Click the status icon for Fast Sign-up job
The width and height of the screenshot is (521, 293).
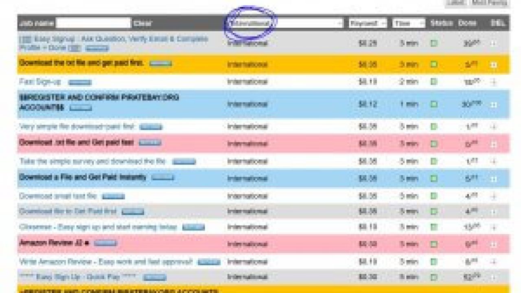pyautogui.click(x=434, y=82)
